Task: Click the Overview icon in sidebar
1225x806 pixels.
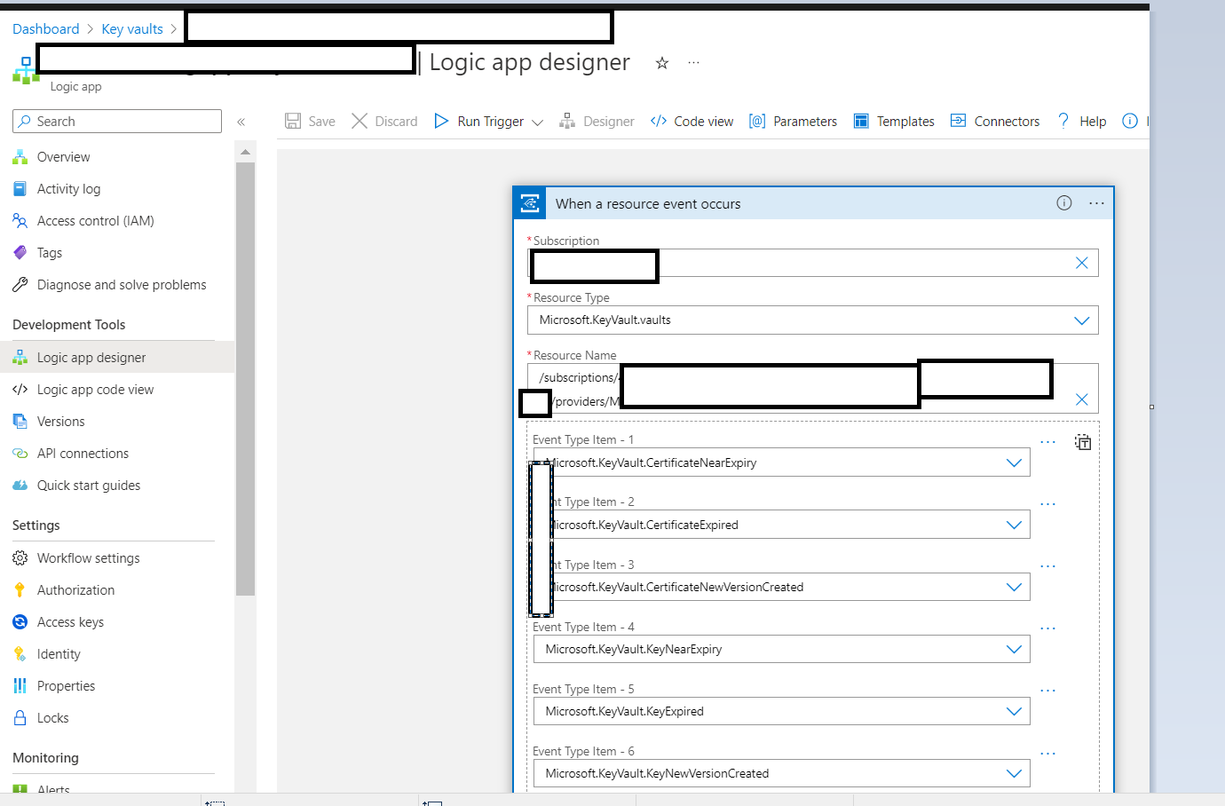Action: pos(20,157)
